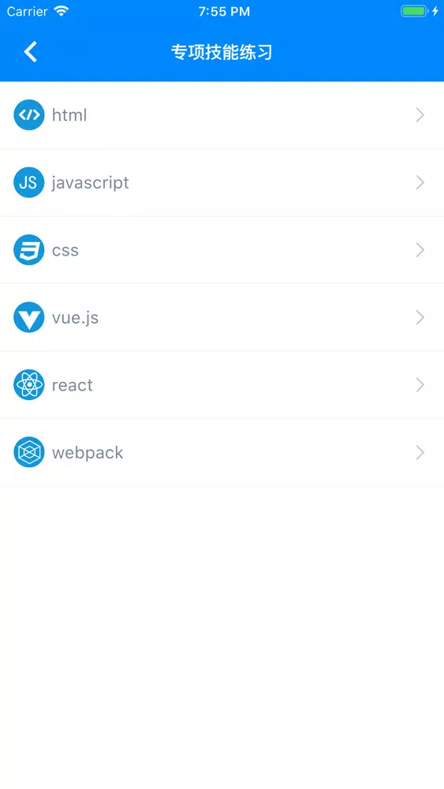Click the webpack cube icon
This screenshot has height=789, width=444.
pyautogui.click(x=28, y=452)
